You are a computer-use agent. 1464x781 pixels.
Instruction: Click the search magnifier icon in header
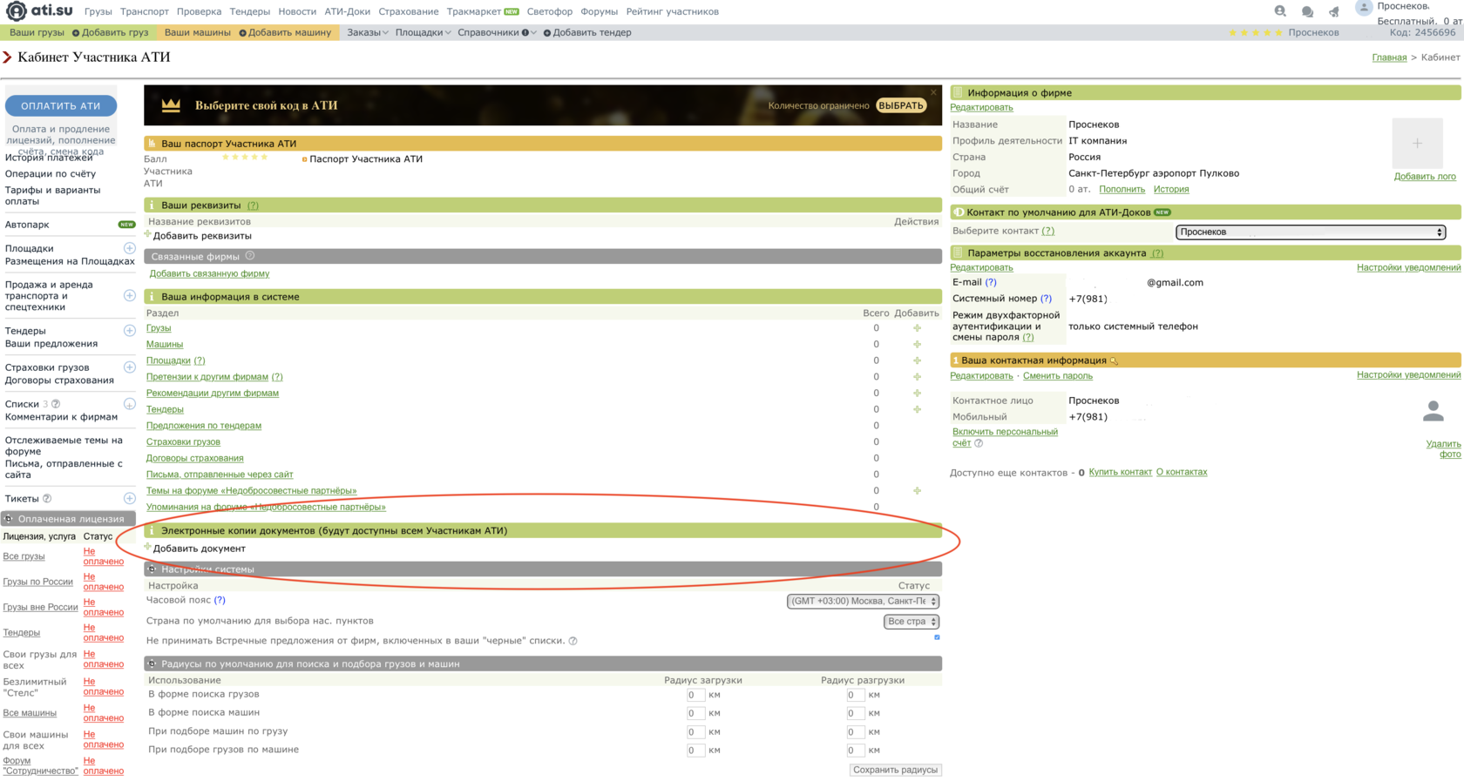point(1280,11)
